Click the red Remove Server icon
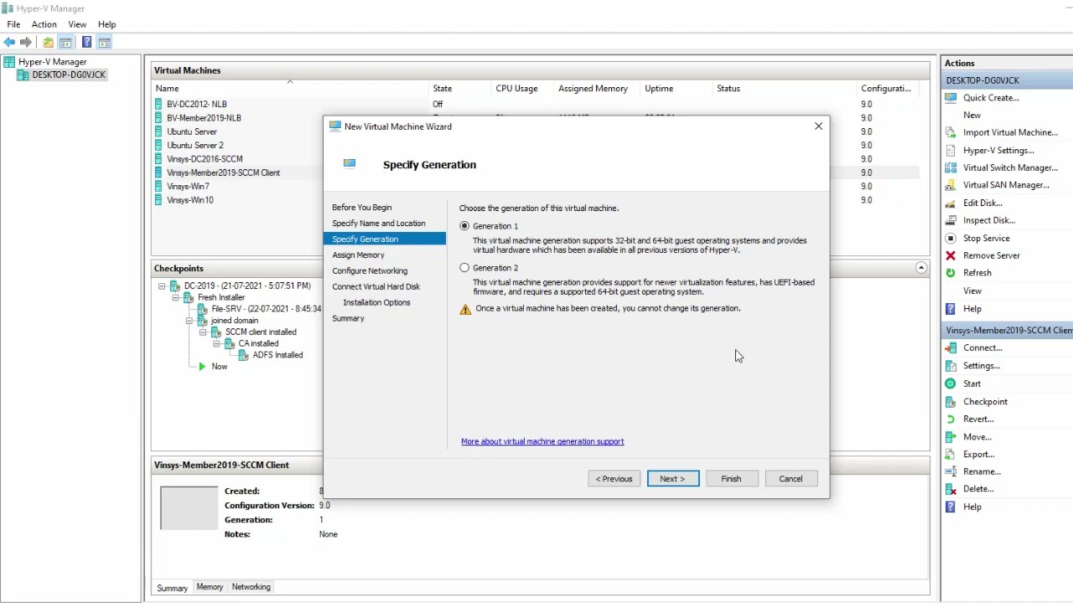 (951, 255)
